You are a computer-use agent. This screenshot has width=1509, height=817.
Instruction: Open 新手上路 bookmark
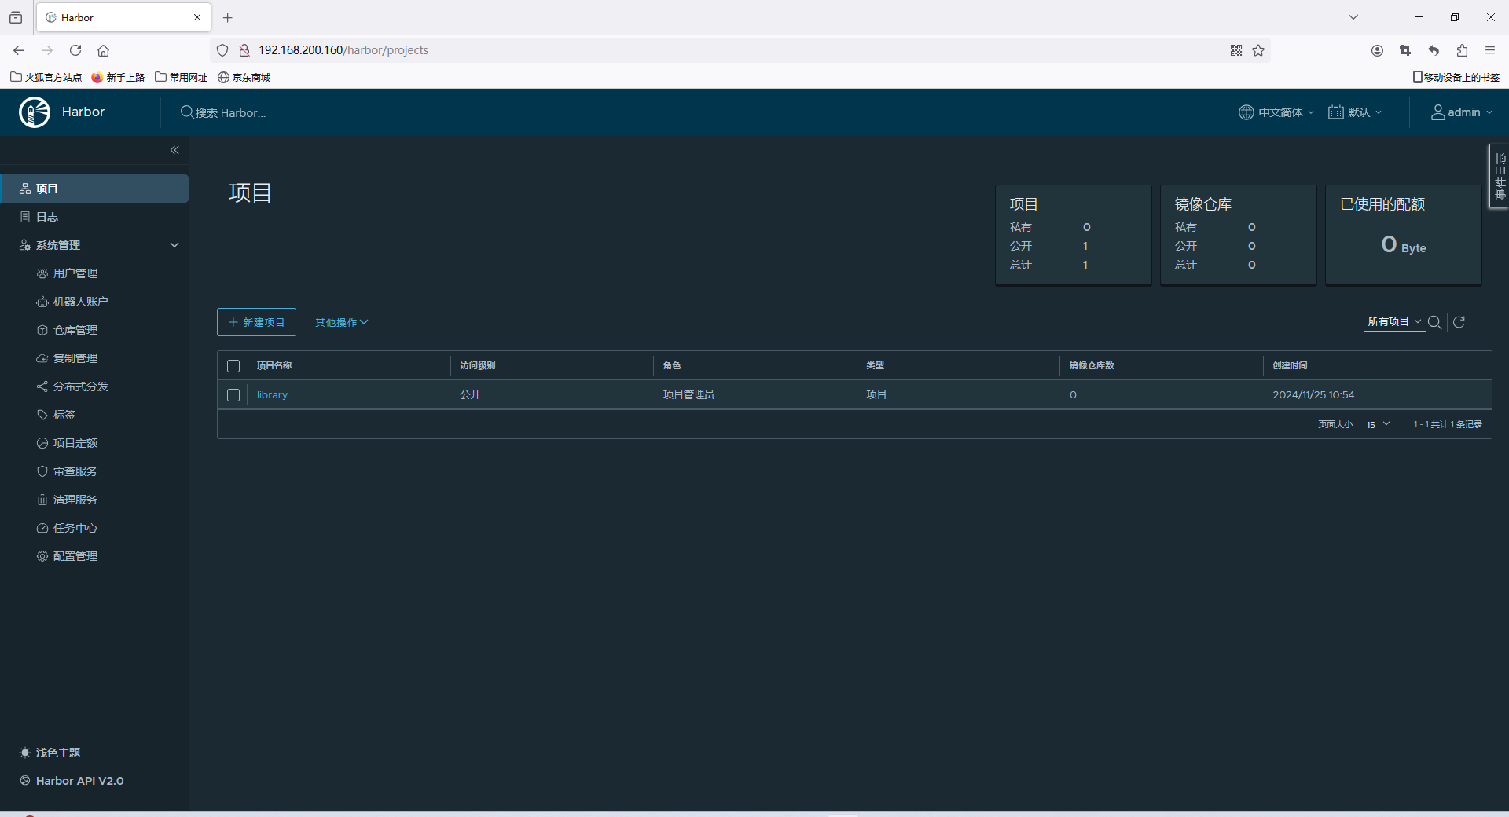(x=118, y=77)
